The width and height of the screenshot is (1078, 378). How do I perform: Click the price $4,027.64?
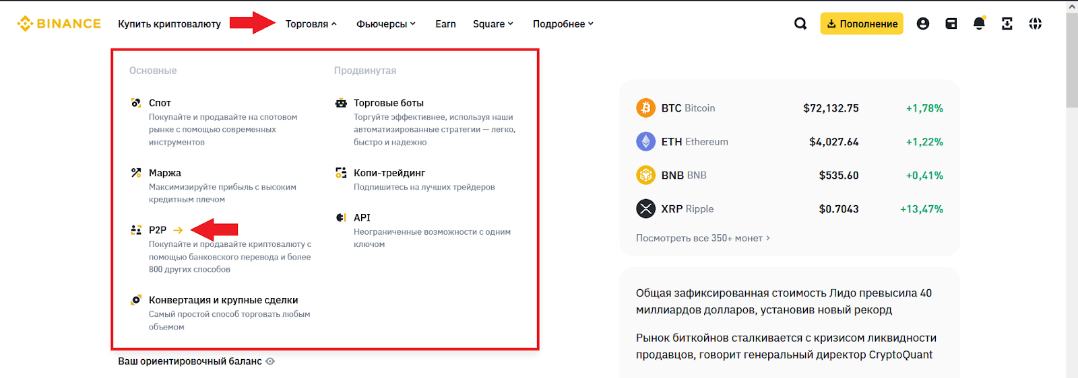point(834,141)
